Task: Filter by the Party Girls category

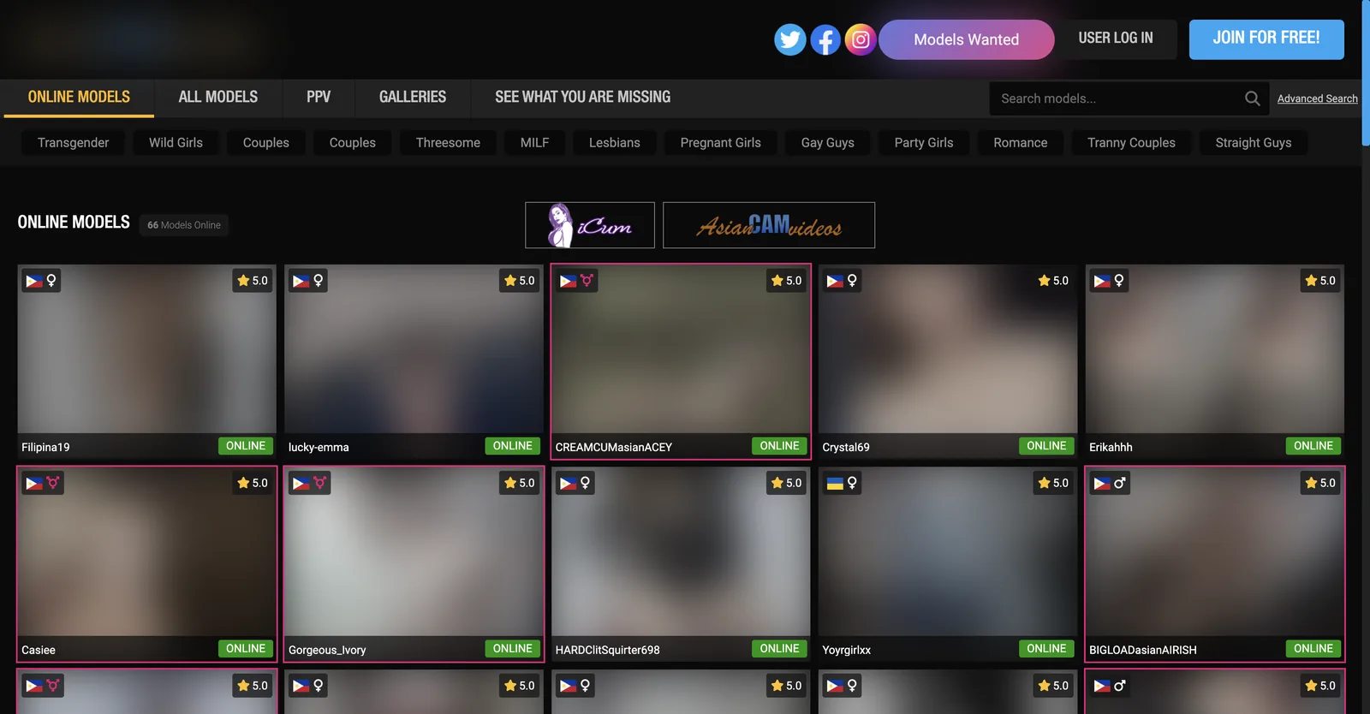Action: (x=923, y=143)
